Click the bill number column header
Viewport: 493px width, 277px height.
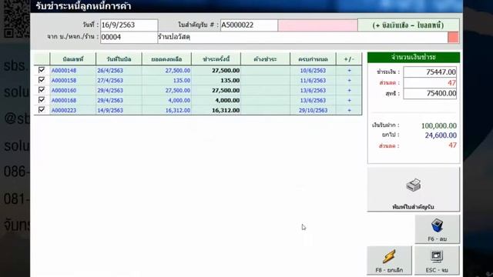(x=73, y=59)
